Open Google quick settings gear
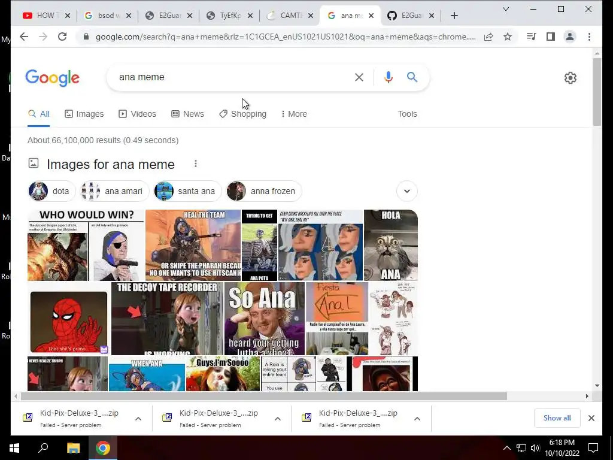The image size is (613, 460). [x=570, y=78]
